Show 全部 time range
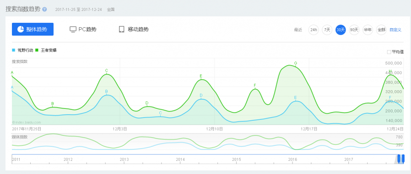Image resolution: width=411 pixels, height=174 pixels. pos(381,30)
